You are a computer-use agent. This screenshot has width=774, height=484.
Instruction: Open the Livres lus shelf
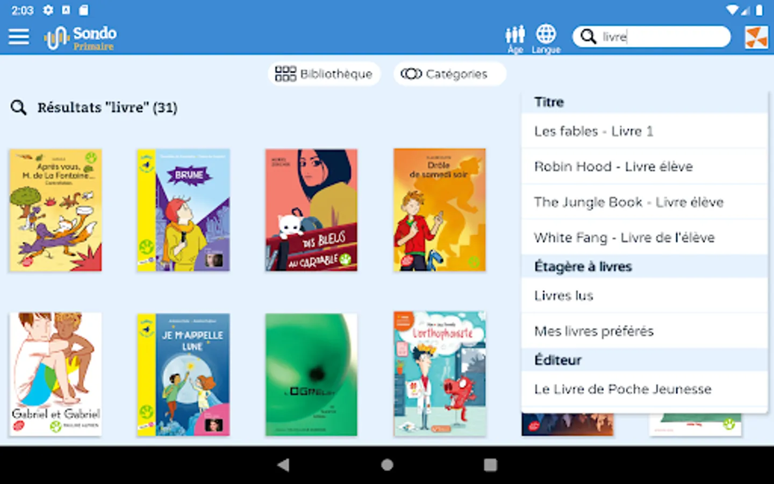tap(644, 296)
